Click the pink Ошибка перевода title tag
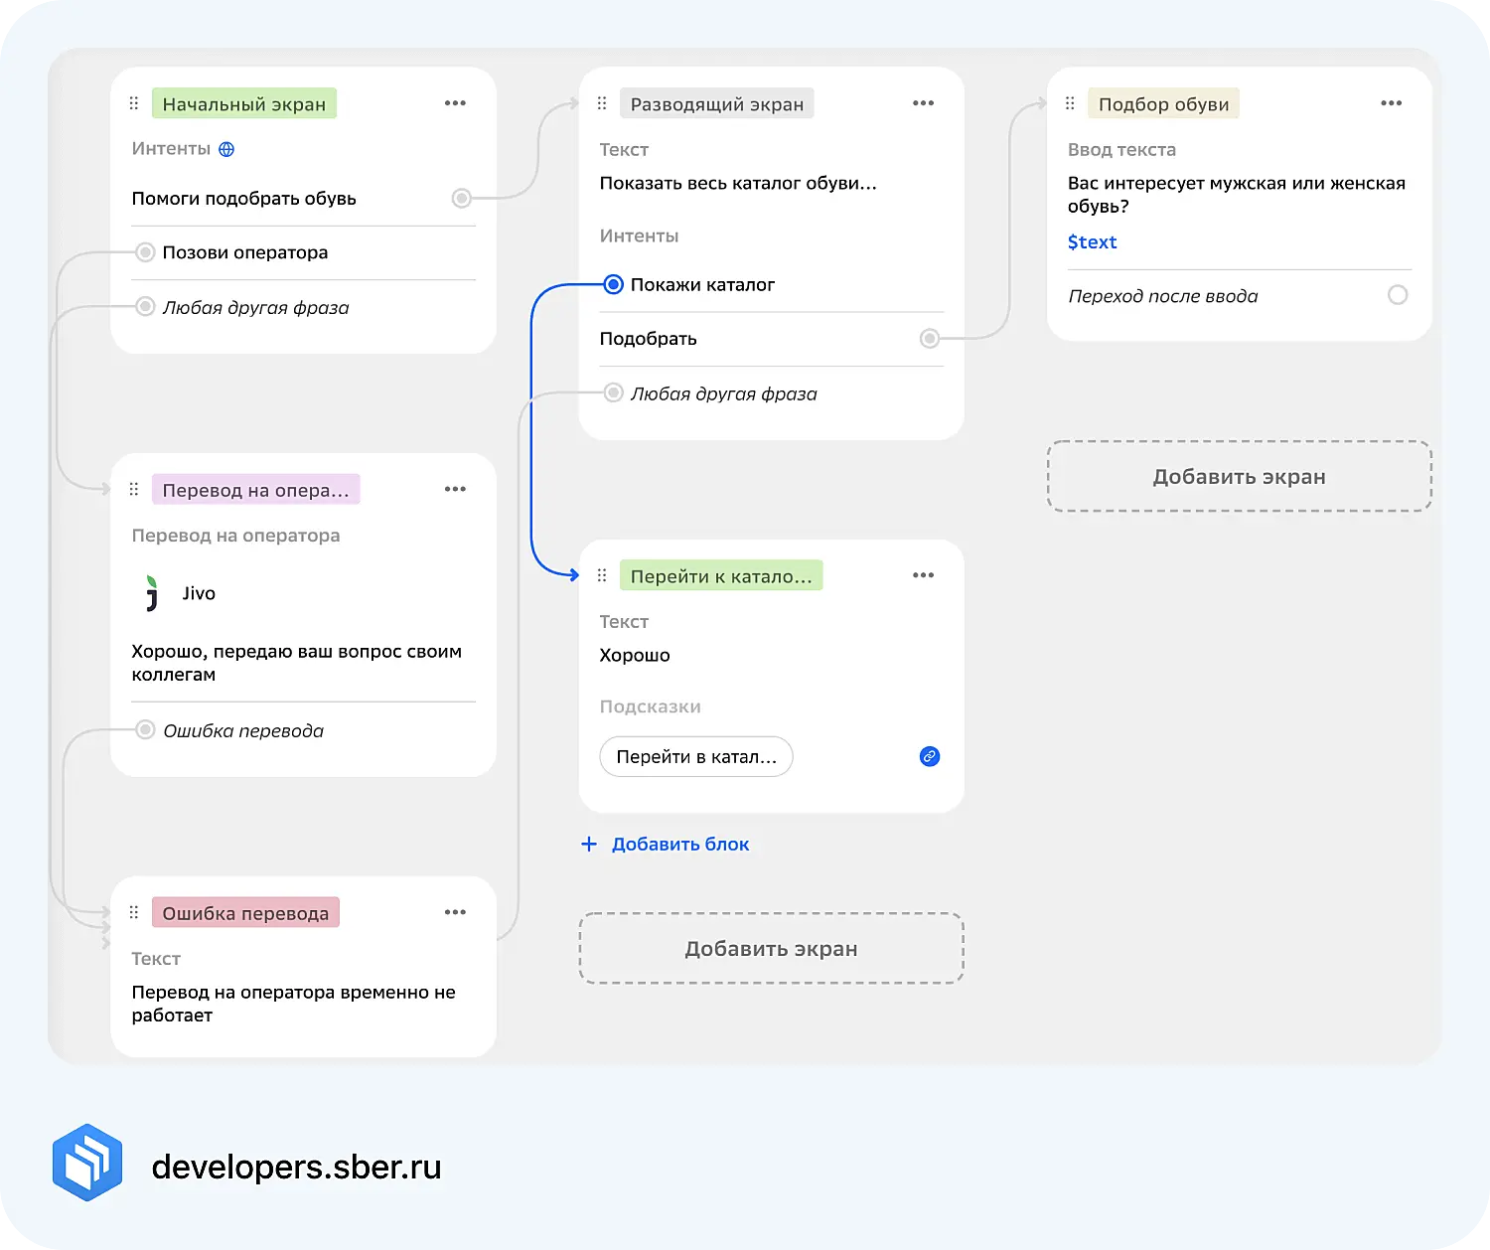Screen dimensions: 1490x1250 click(245, 913)
